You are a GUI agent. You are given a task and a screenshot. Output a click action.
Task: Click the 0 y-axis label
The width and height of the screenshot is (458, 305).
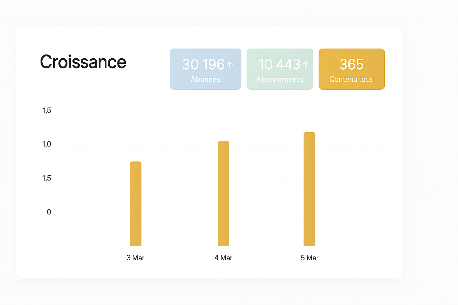[x=49, y=212]
